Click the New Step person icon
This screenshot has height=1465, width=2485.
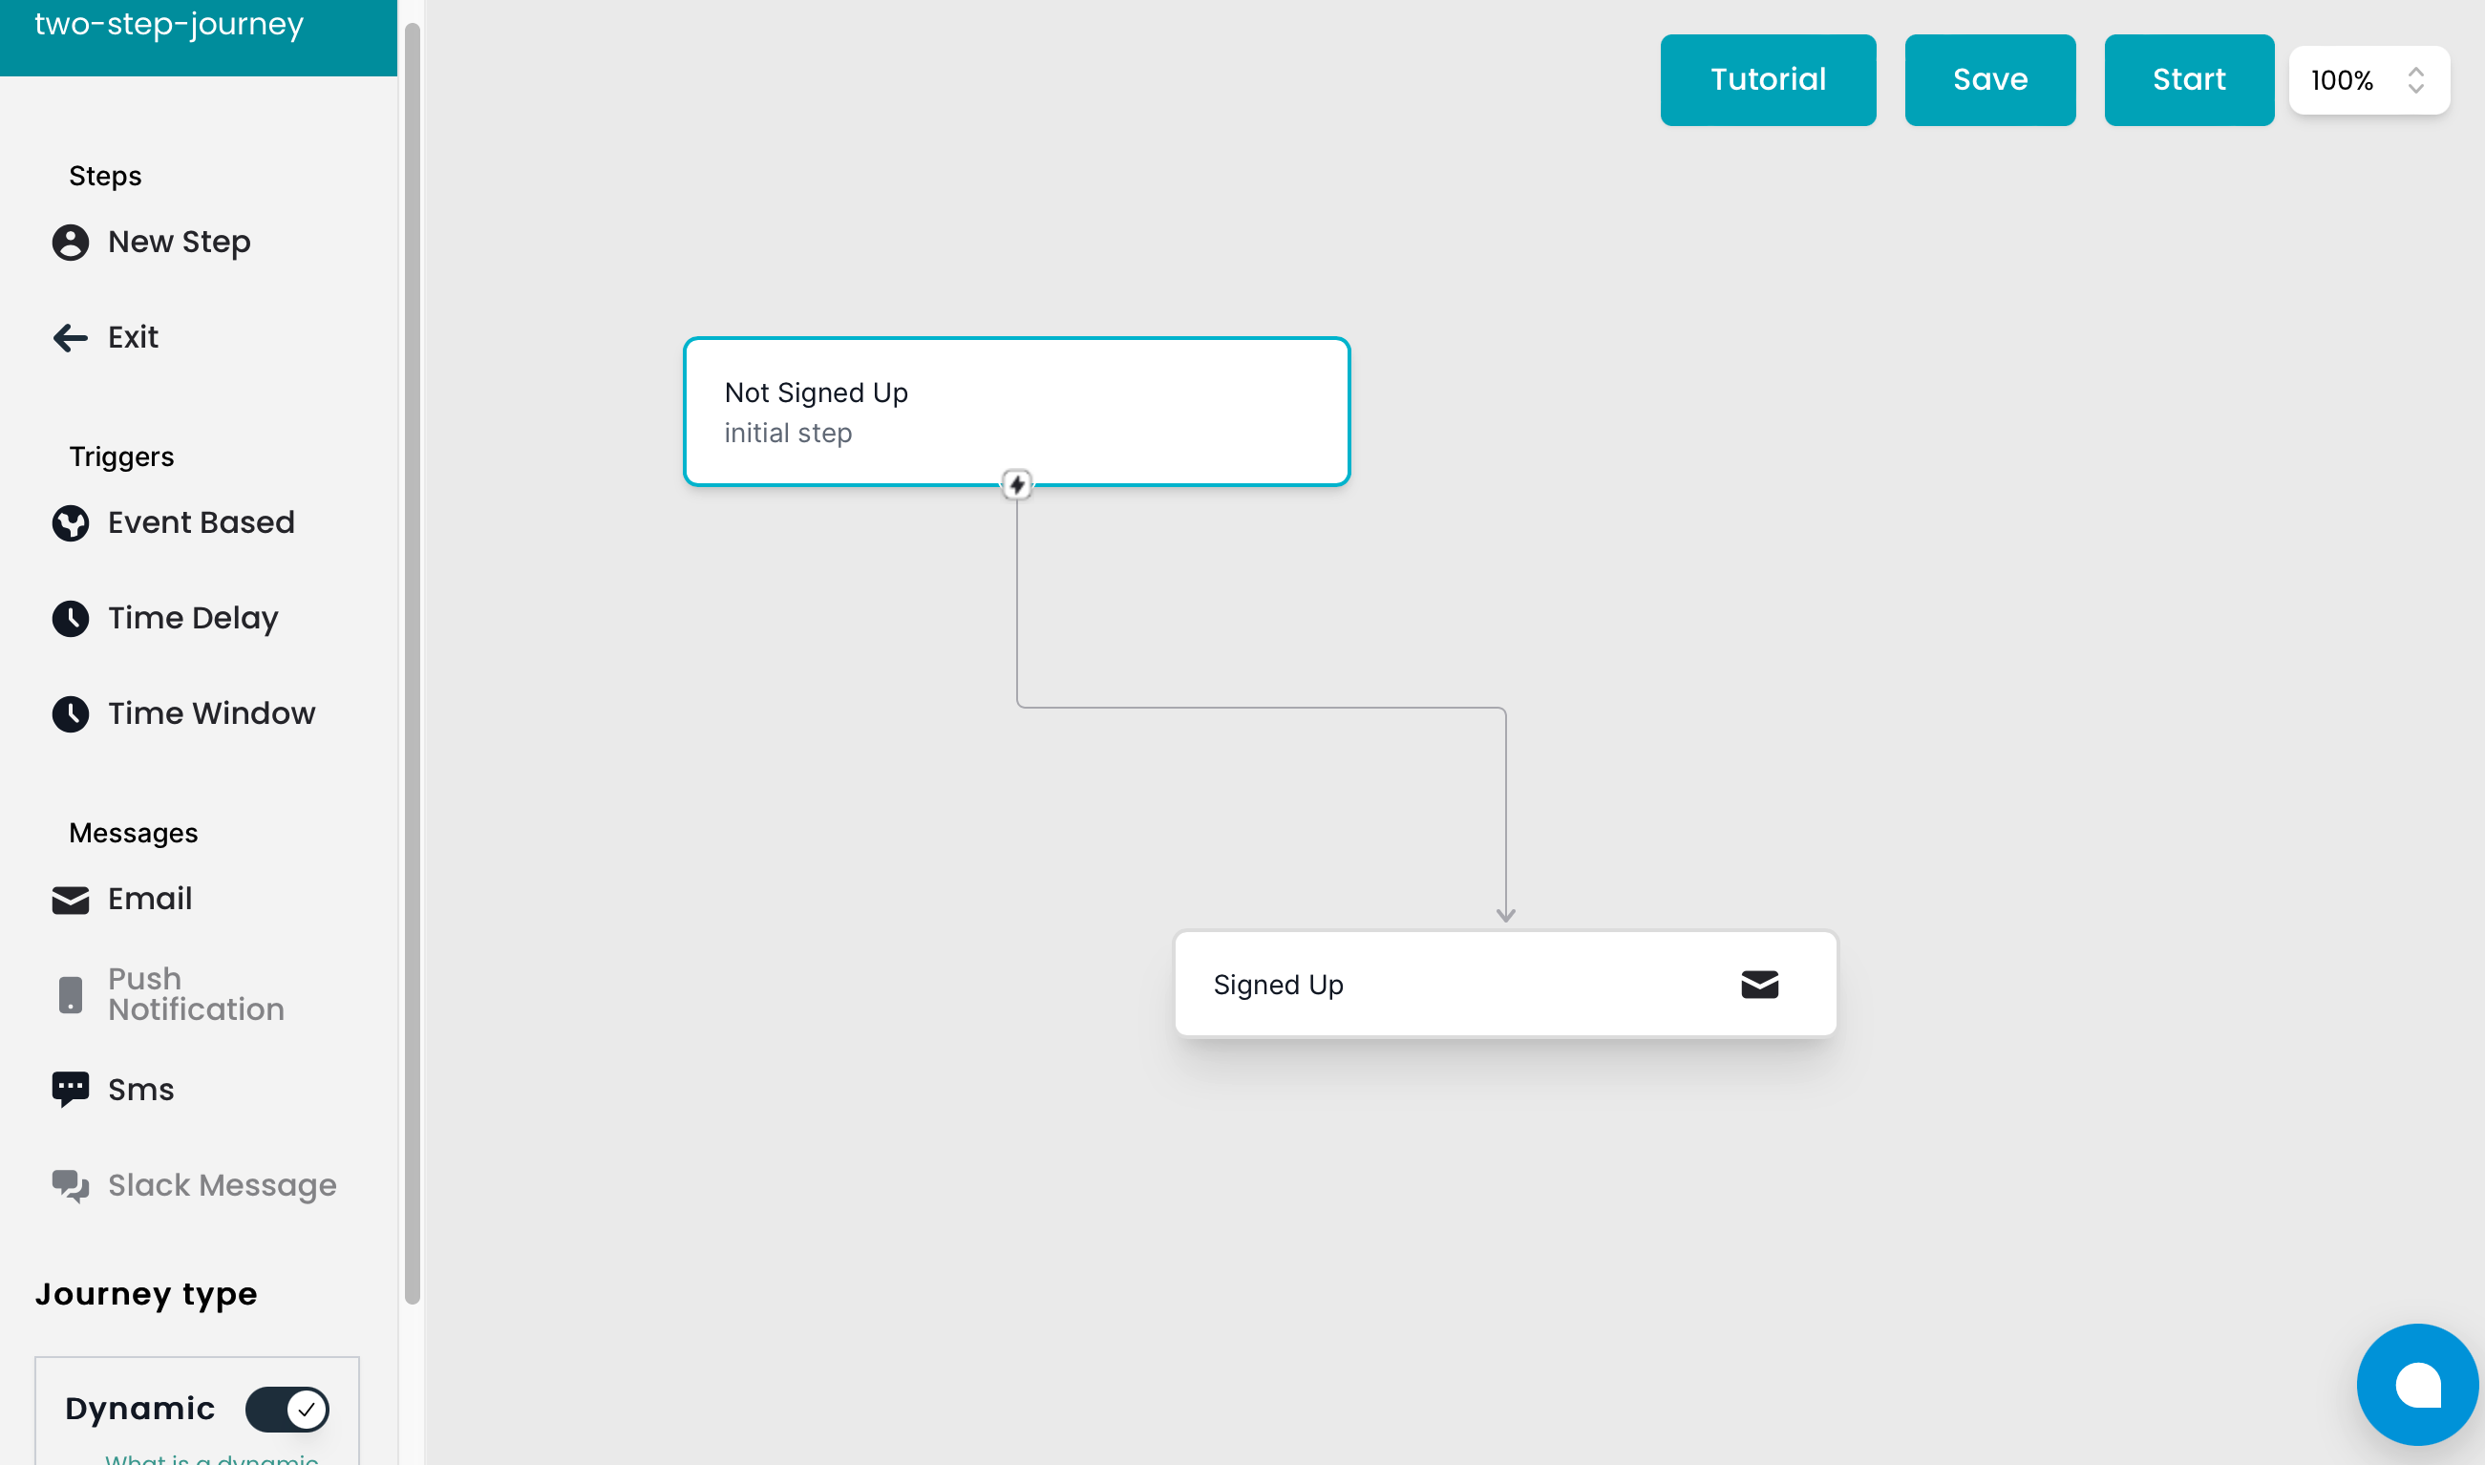pyautogui.click(x=70, y=242)
